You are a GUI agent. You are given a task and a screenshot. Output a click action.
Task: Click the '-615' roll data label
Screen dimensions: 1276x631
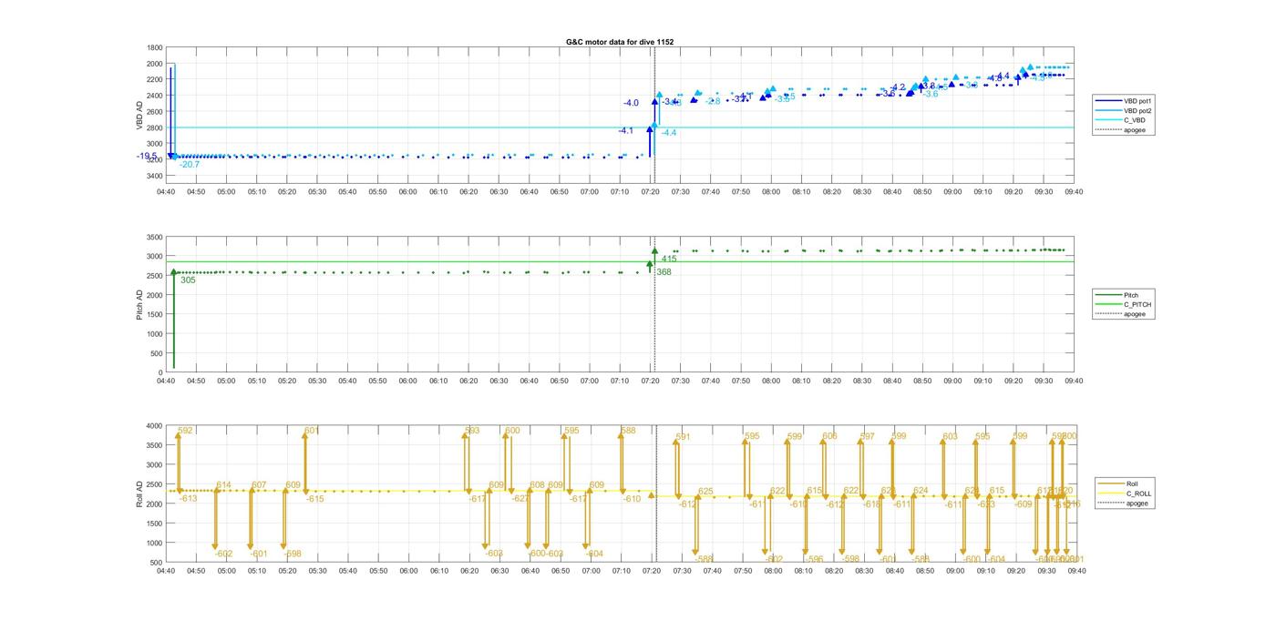click(x=314, y=499)
